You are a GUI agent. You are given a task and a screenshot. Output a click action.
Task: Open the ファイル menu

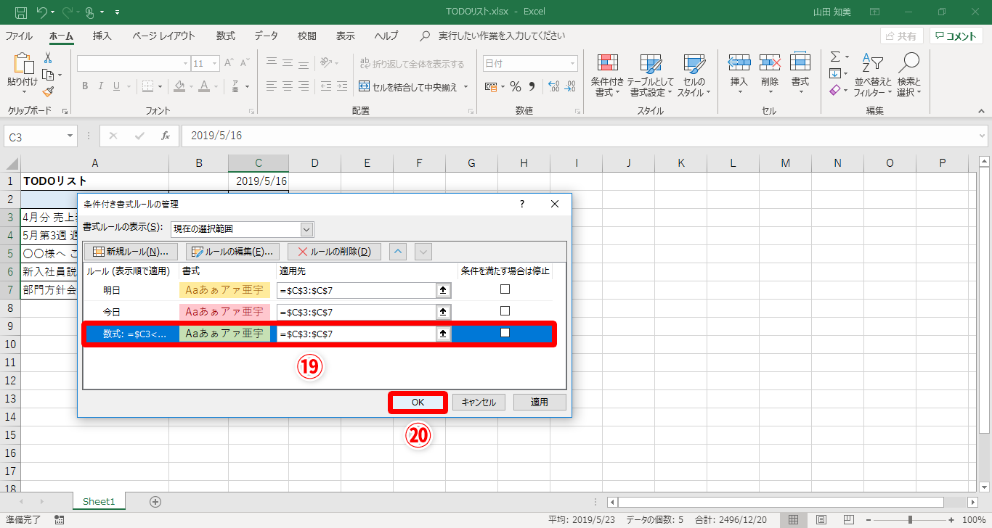[19, 36]
